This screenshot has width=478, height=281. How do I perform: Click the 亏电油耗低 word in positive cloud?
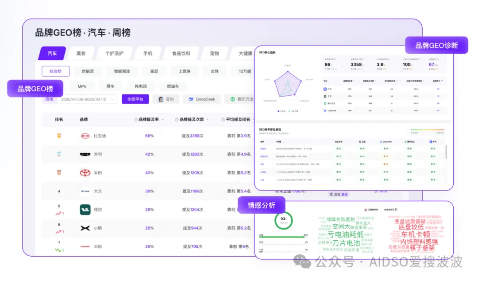click(346, 234)
